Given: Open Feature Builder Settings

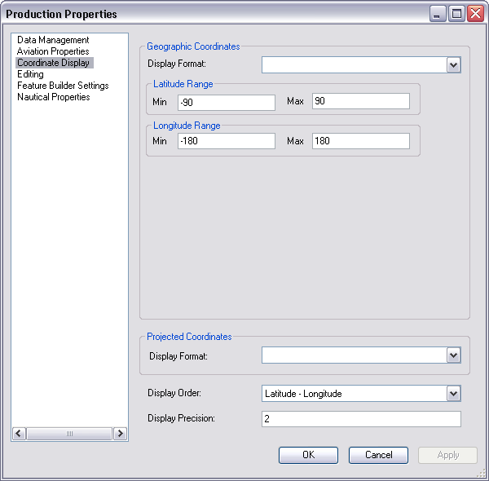Looking at the screenshot, I should 63,86.
